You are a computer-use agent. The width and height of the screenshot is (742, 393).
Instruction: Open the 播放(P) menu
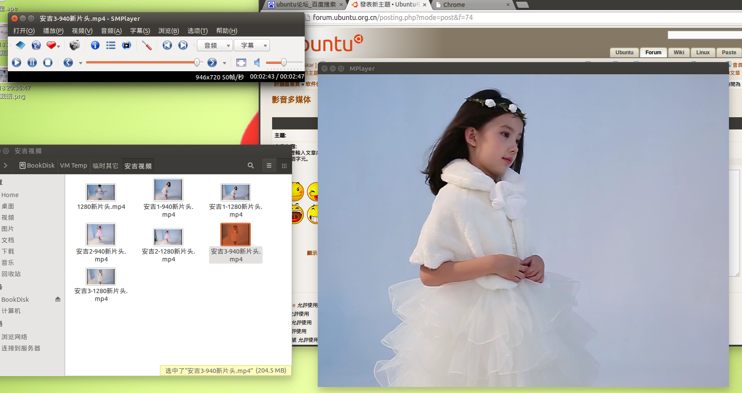coord(53,31)
